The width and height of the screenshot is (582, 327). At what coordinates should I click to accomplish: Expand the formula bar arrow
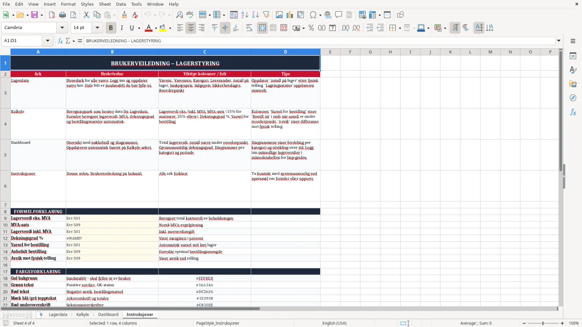[x=559, y=41]
